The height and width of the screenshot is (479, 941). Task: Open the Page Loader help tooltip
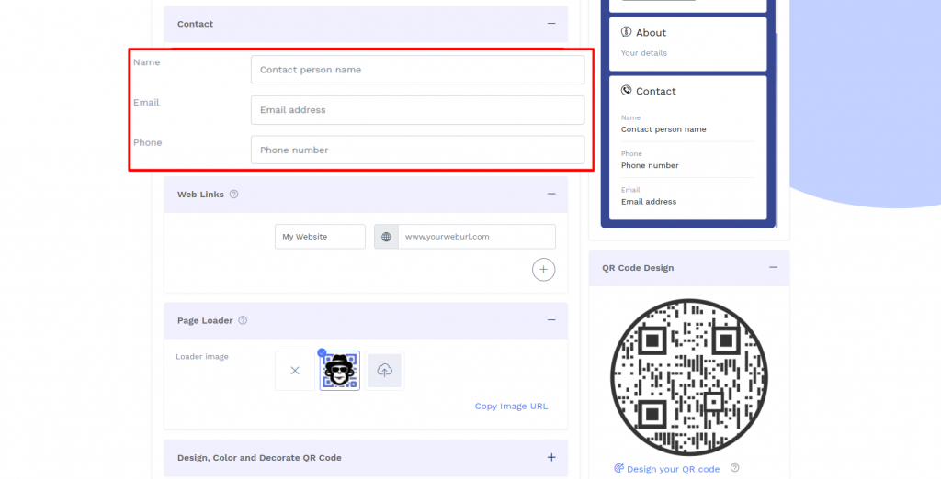click(243, 321)
